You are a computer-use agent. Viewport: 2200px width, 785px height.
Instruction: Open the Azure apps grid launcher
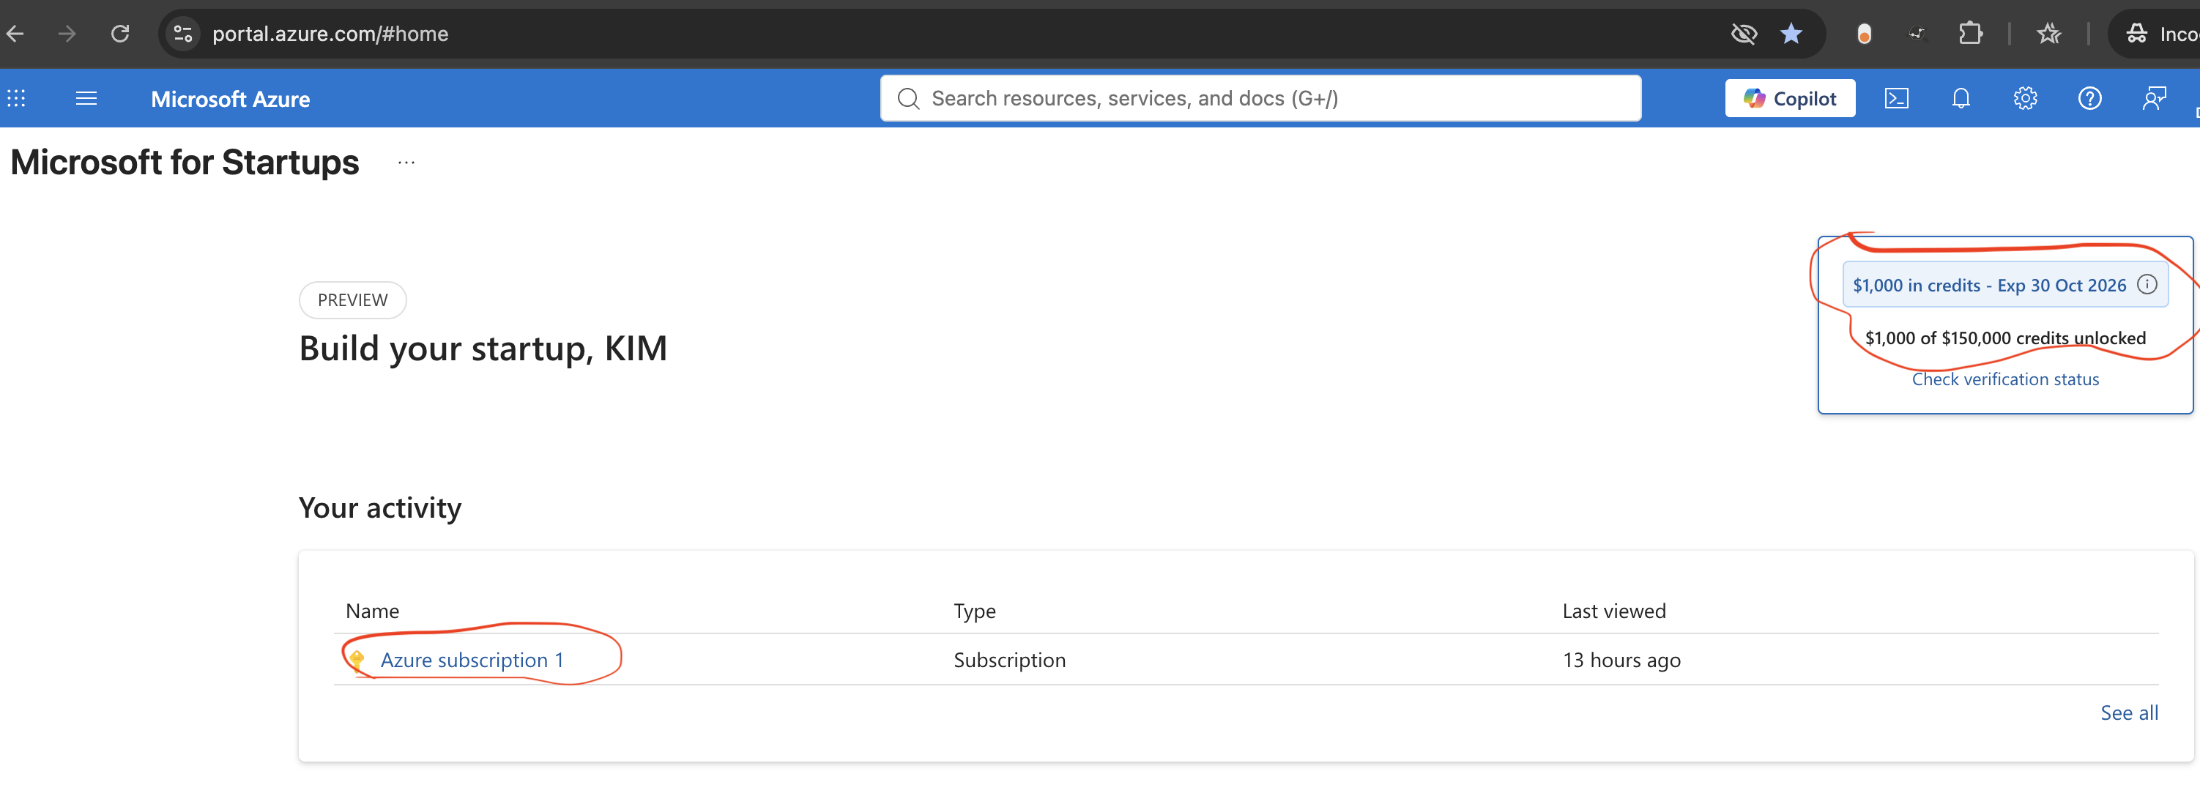tap(16, 98)
